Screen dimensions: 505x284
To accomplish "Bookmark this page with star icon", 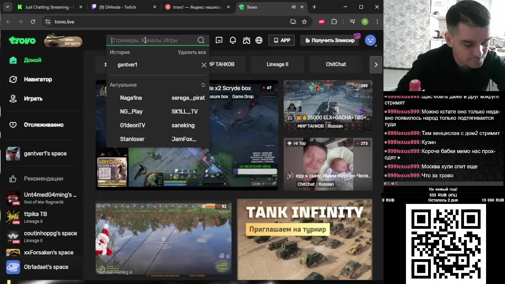I will [304, 22].
